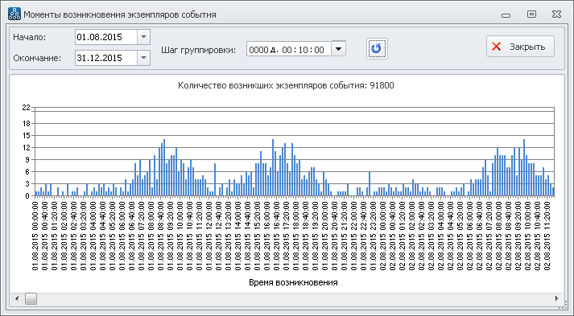574x316 pixels.
Task: Click the y-axis value 18
Action: click(26, 124)
